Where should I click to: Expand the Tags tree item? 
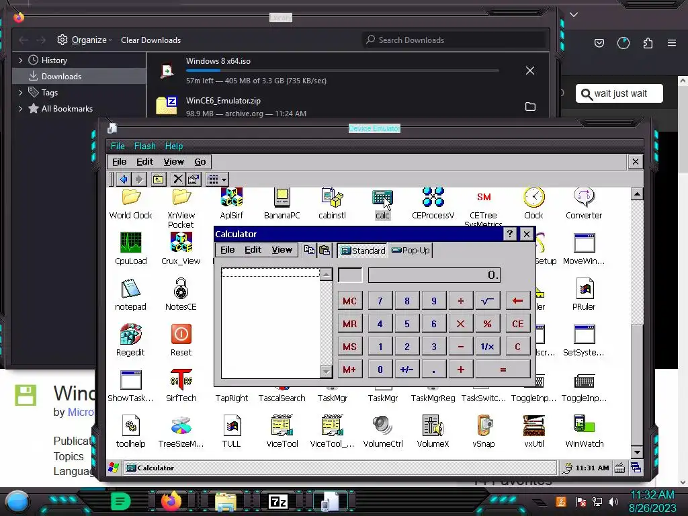[x=21, y=93]
